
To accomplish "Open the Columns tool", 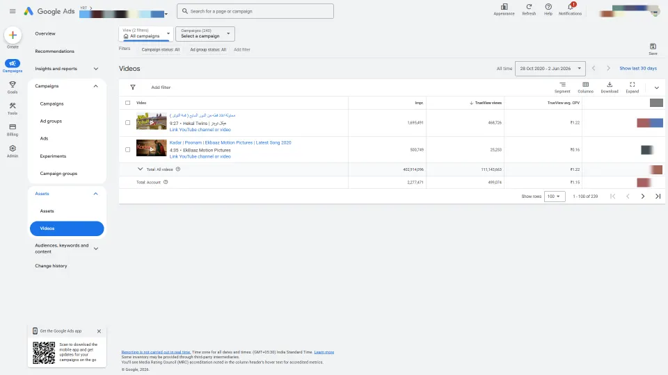I will tap(585, 87).
